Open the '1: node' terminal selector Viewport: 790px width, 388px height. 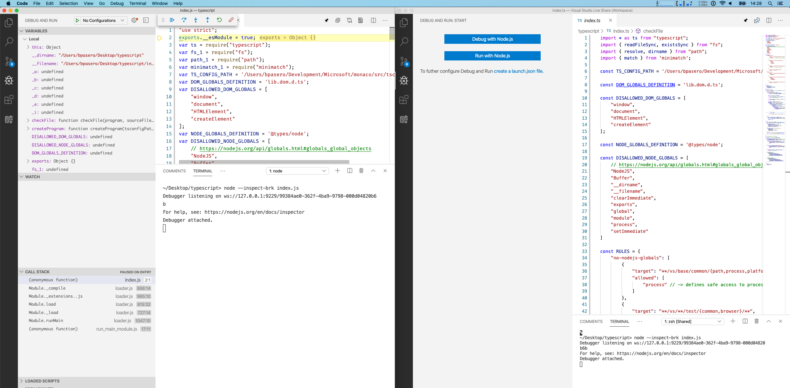[297, 171]
